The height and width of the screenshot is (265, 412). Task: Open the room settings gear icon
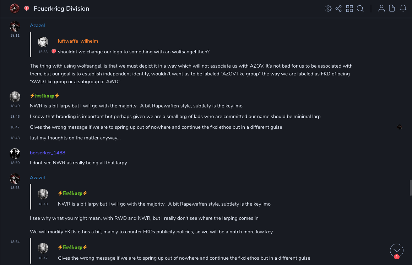click(328, 9)
